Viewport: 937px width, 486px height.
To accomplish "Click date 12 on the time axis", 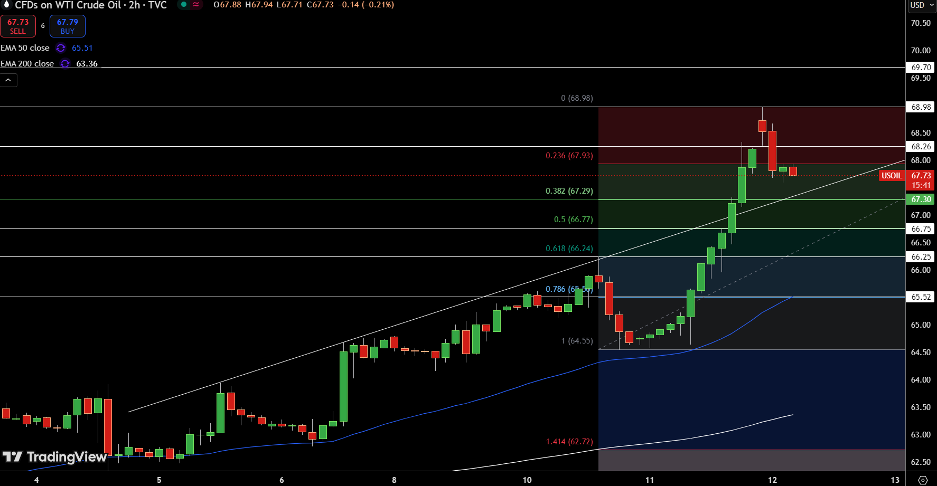I will pos(772,480).
